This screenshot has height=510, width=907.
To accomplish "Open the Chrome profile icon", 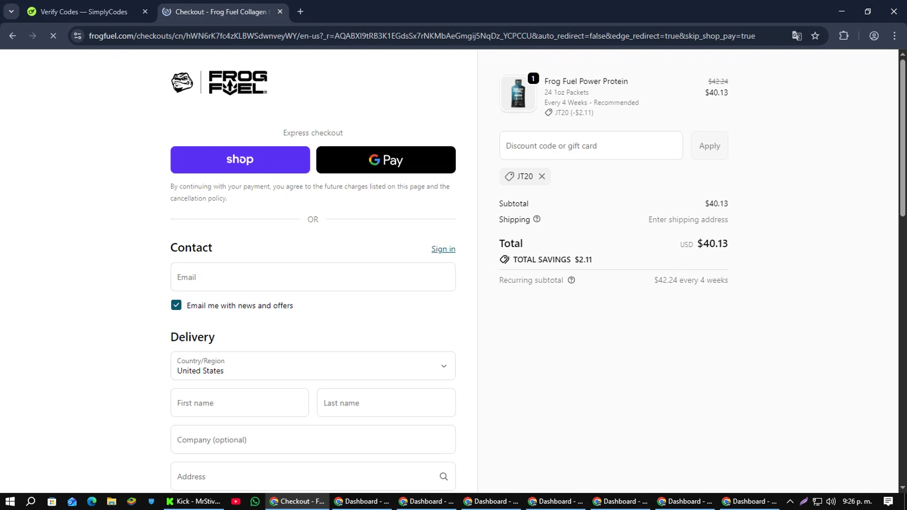I will [x=874, y=36].
